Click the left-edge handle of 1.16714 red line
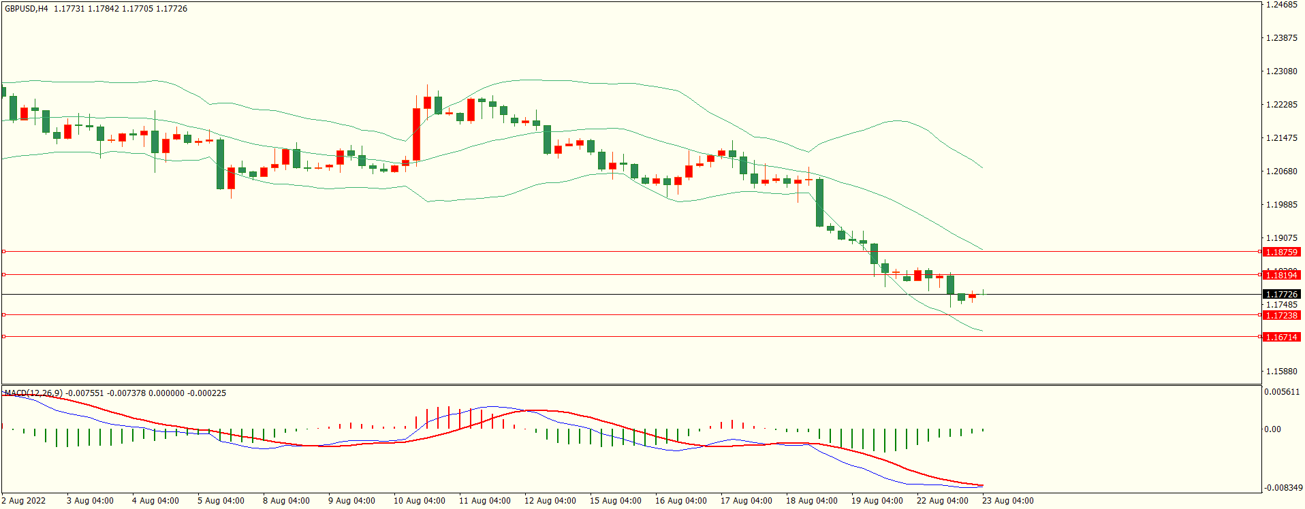 tap(3, 337)
